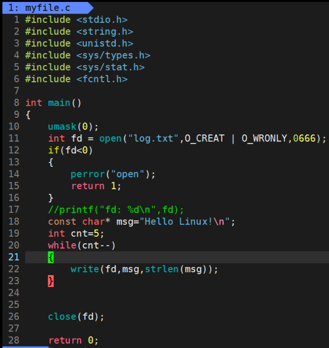Click the '#include <sys/stat.h>' line

[x=85, y=67]
